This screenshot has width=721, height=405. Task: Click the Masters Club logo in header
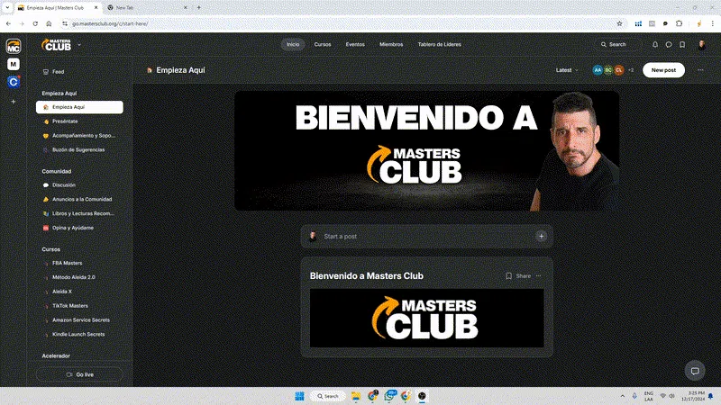coord(57,44)
